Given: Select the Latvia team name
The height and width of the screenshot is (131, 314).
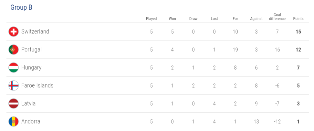Looking at the screenshot, I should [28, 103].
